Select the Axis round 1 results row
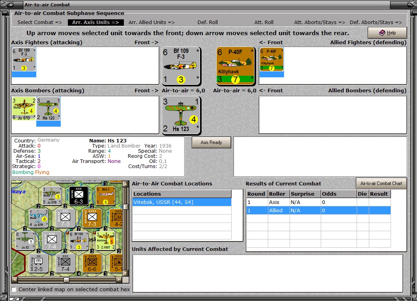Screen dimensions: 417x301 pyautogui.click(x=318, y=202)
